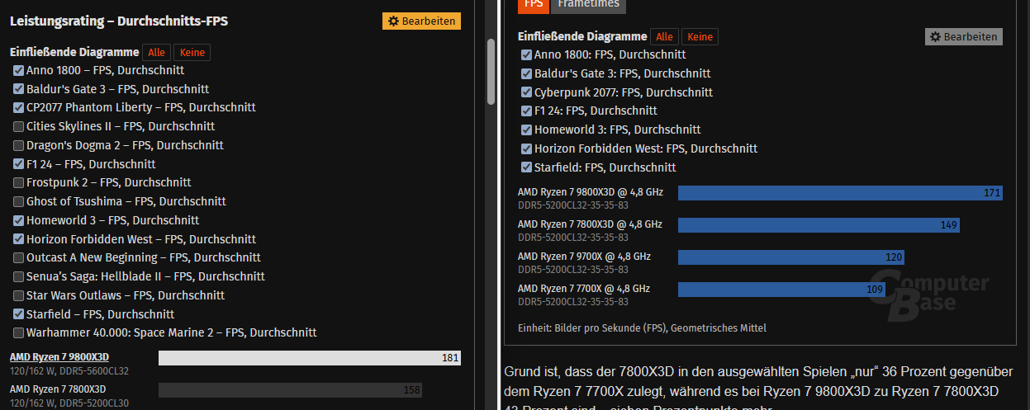Enable Frostpunk 2 checkbox

(x=18, y=182)
